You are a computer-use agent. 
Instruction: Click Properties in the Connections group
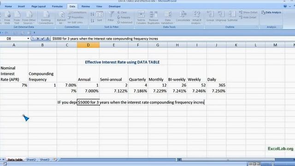point(76,18)
